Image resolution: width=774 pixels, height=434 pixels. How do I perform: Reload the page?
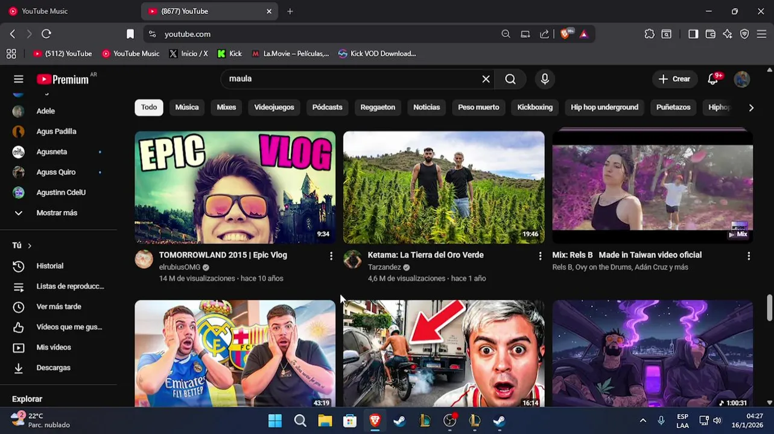(x=46, y=34)
